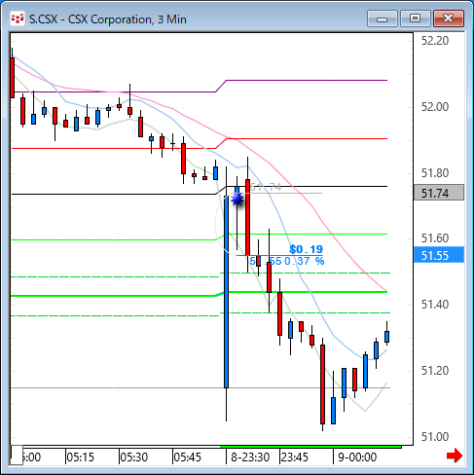Image resolution: width=474 pixels, height=475 pixels.
Task: Click the blue 51.55 price label
Action: click(439, 255)
